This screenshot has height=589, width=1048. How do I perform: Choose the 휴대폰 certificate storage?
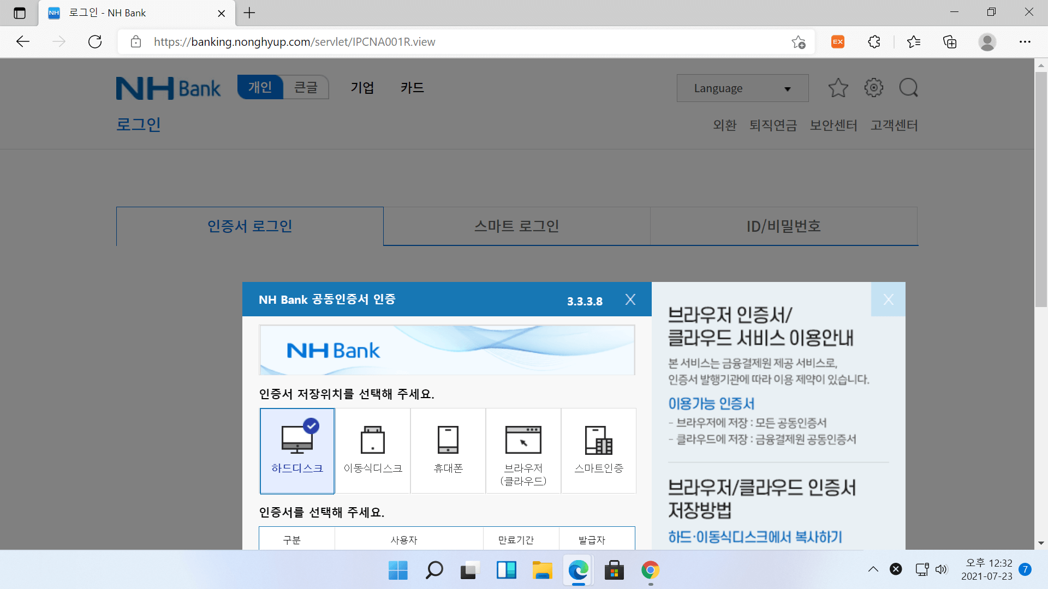(x=448, y=451)
